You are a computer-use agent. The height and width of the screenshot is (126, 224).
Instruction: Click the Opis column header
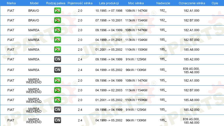pos(215,3)
